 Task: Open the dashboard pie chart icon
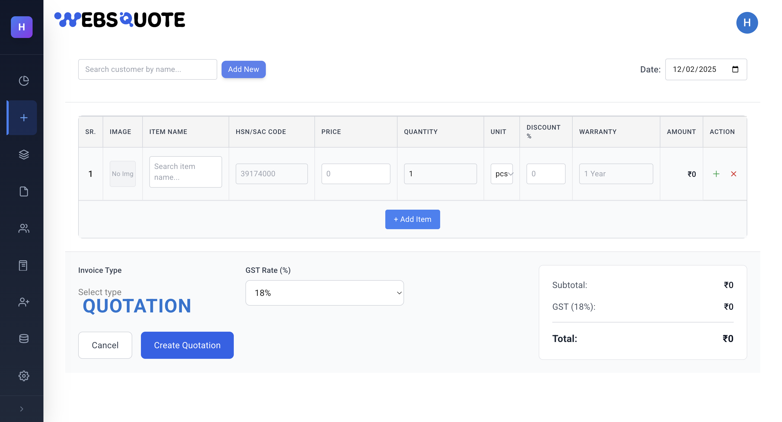(x=24, y=81)
